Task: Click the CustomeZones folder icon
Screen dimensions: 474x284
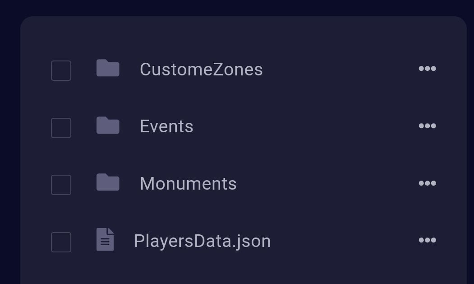Action: point(108,69)
